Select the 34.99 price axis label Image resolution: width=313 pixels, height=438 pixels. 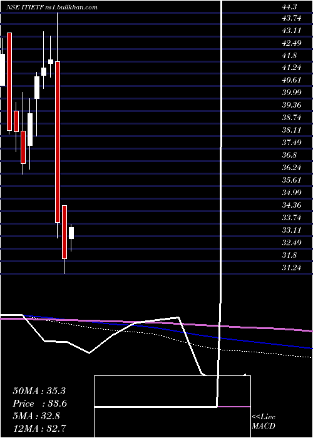tap(292, 193)
